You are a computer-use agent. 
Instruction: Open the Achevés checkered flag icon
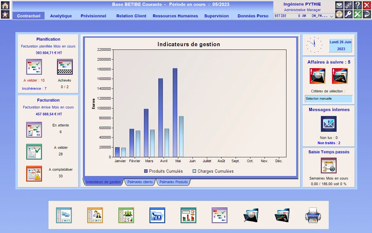point(65,67)
